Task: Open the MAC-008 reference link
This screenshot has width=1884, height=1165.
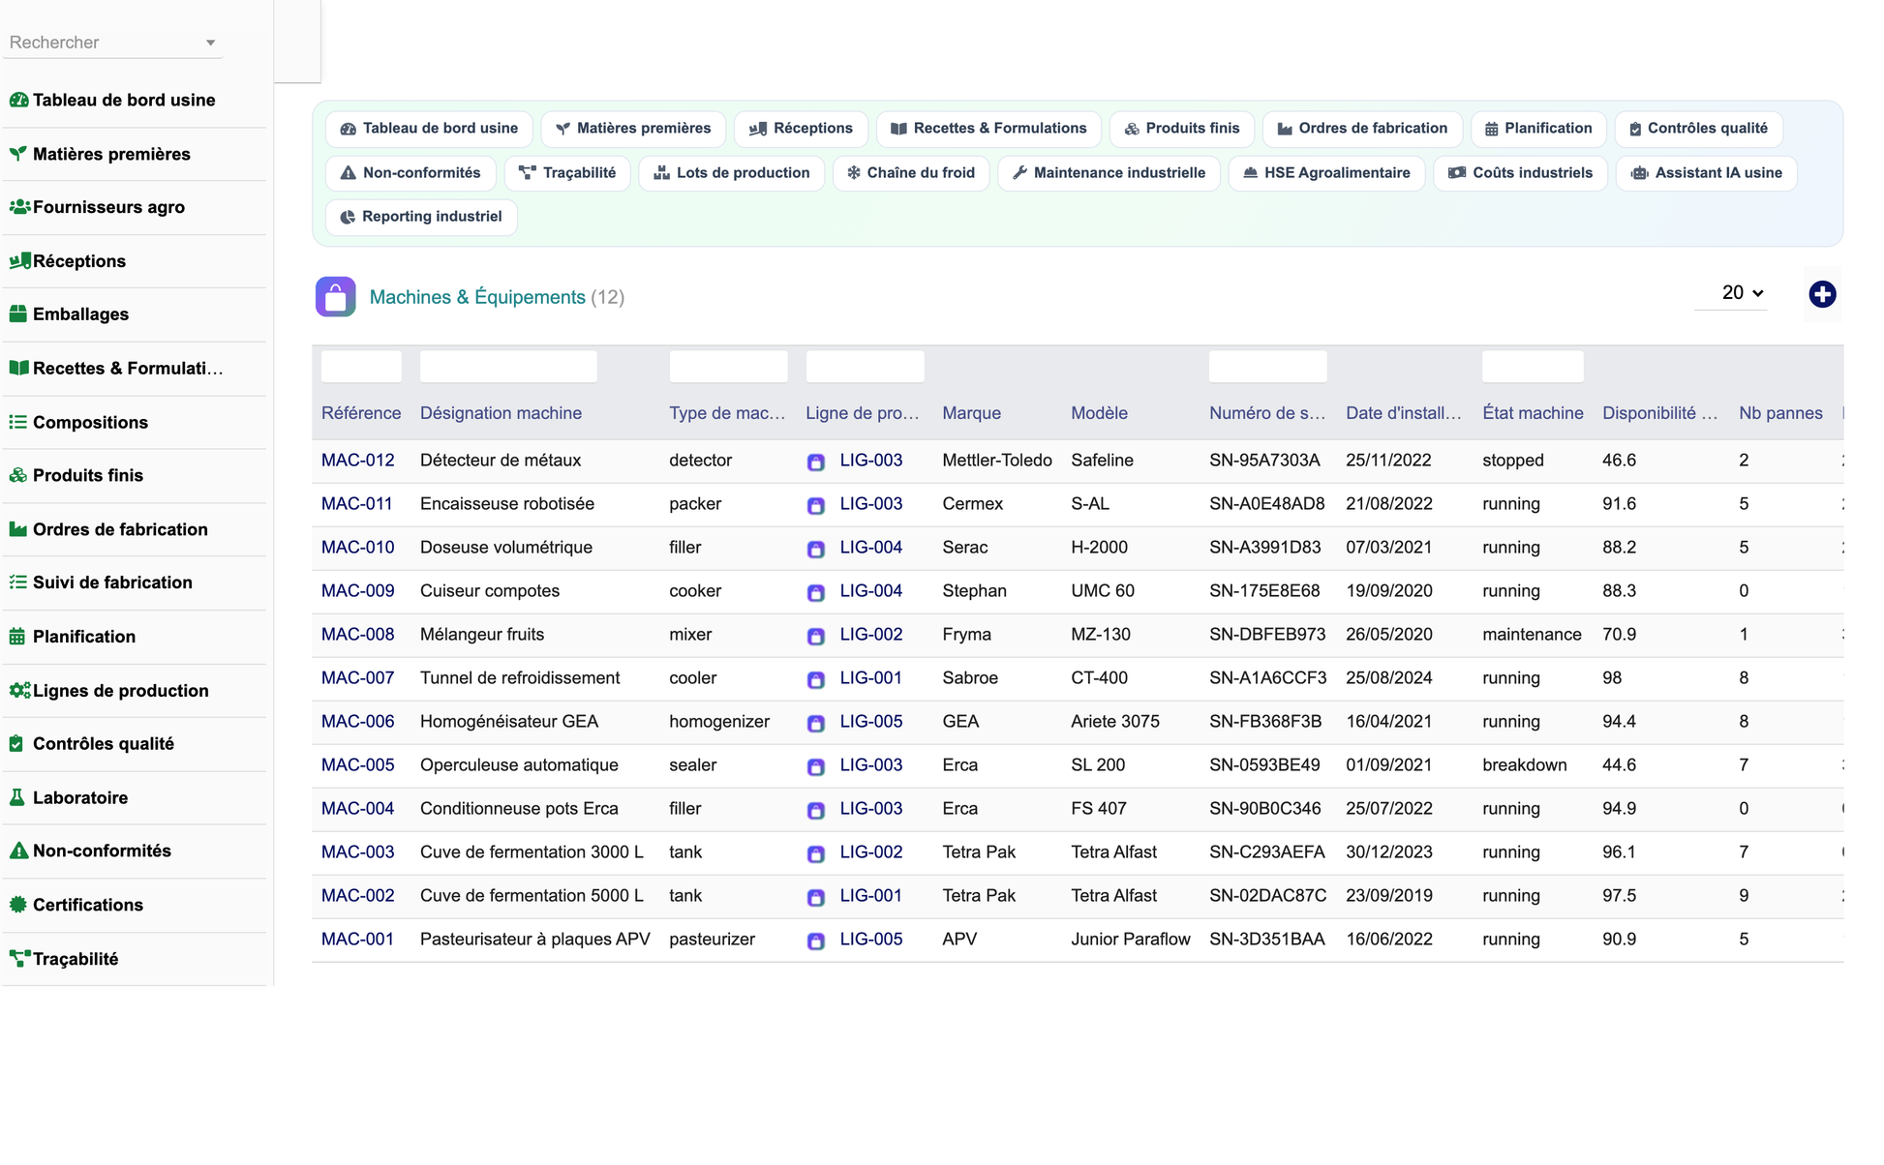Action: (358, 635)
